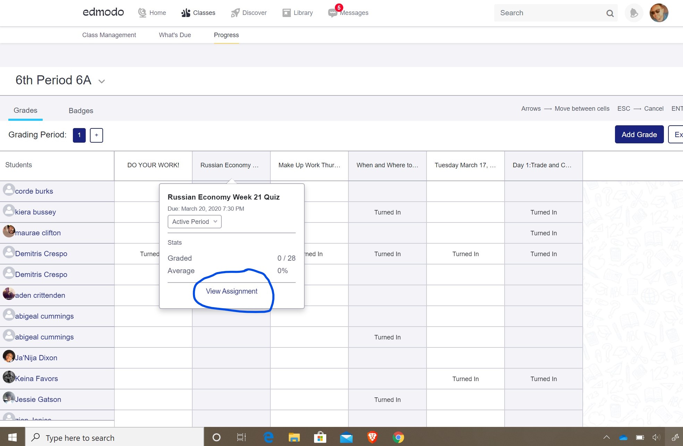The height and width of the screenshot is (446, 683).
Task: Go to Library icon
Action: coord(286,13)
